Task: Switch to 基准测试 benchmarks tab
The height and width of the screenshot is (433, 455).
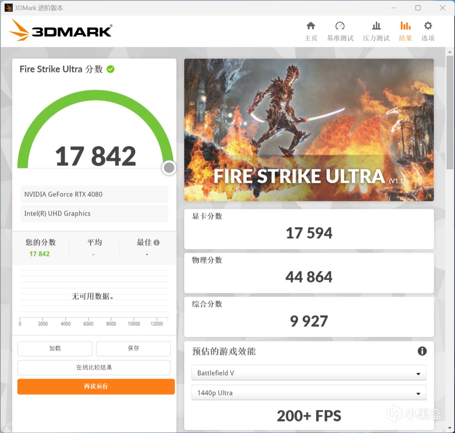Action: point(340,31)
